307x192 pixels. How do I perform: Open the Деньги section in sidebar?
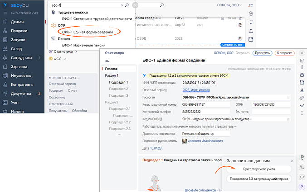(18, 21)
